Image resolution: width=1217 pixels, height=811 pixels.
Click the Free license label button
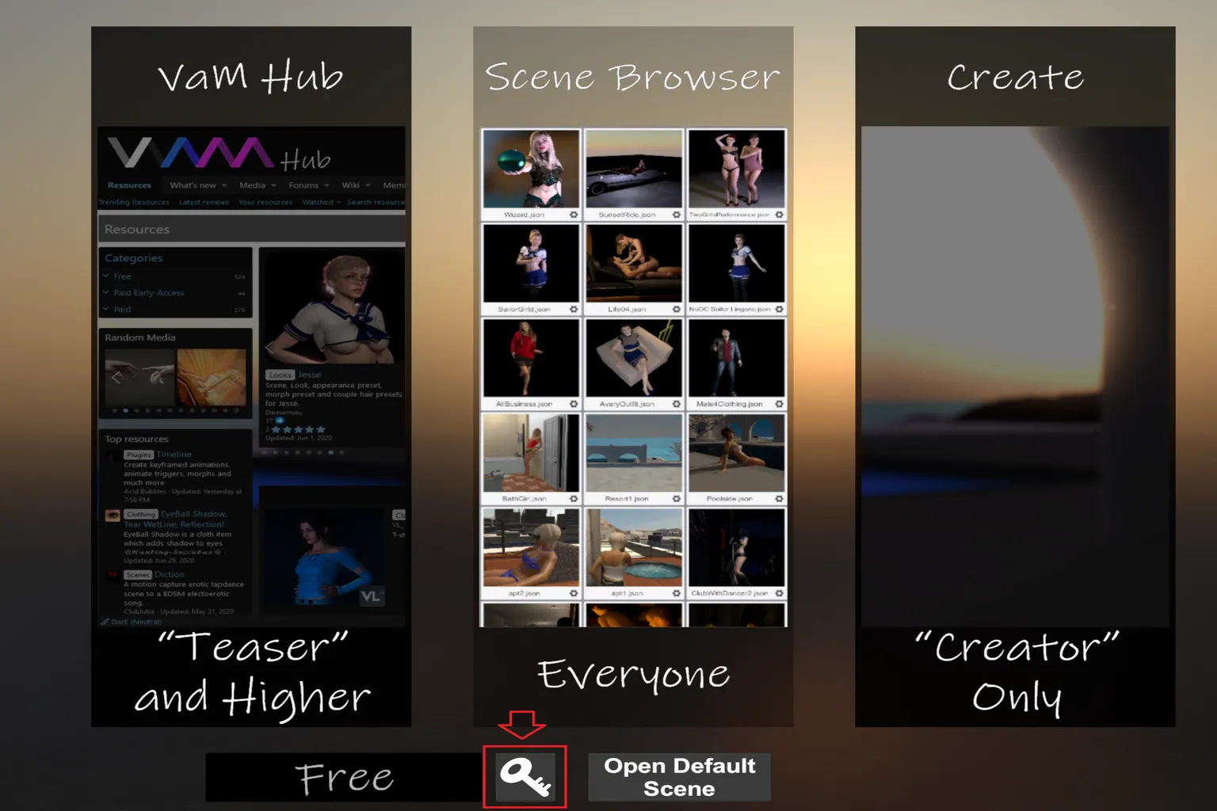(x=344, y=777)
